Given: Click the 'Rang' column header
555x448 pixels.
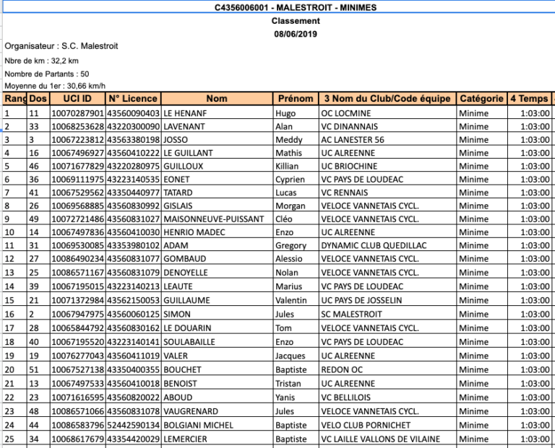Looking at the screenshot, I should pos(14,99).
